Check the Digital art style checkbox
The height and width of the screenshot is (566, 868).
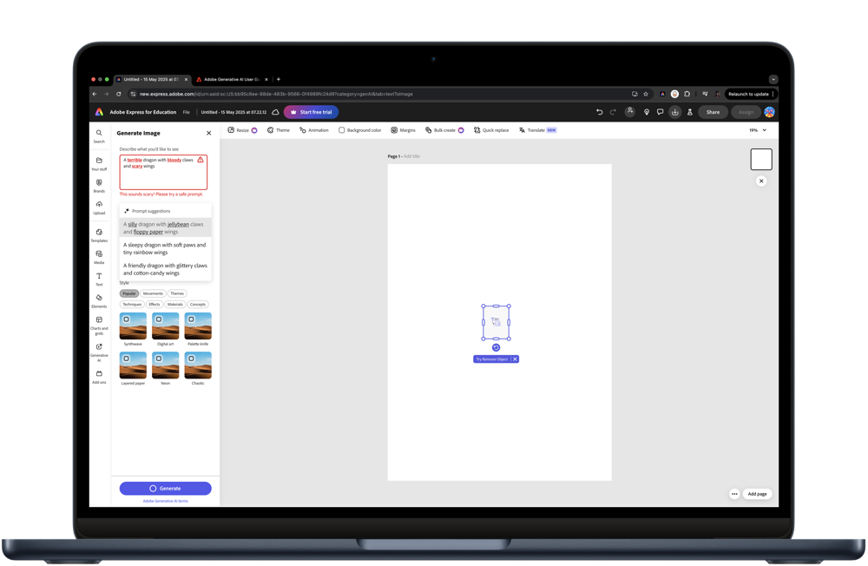coord(159,319)
